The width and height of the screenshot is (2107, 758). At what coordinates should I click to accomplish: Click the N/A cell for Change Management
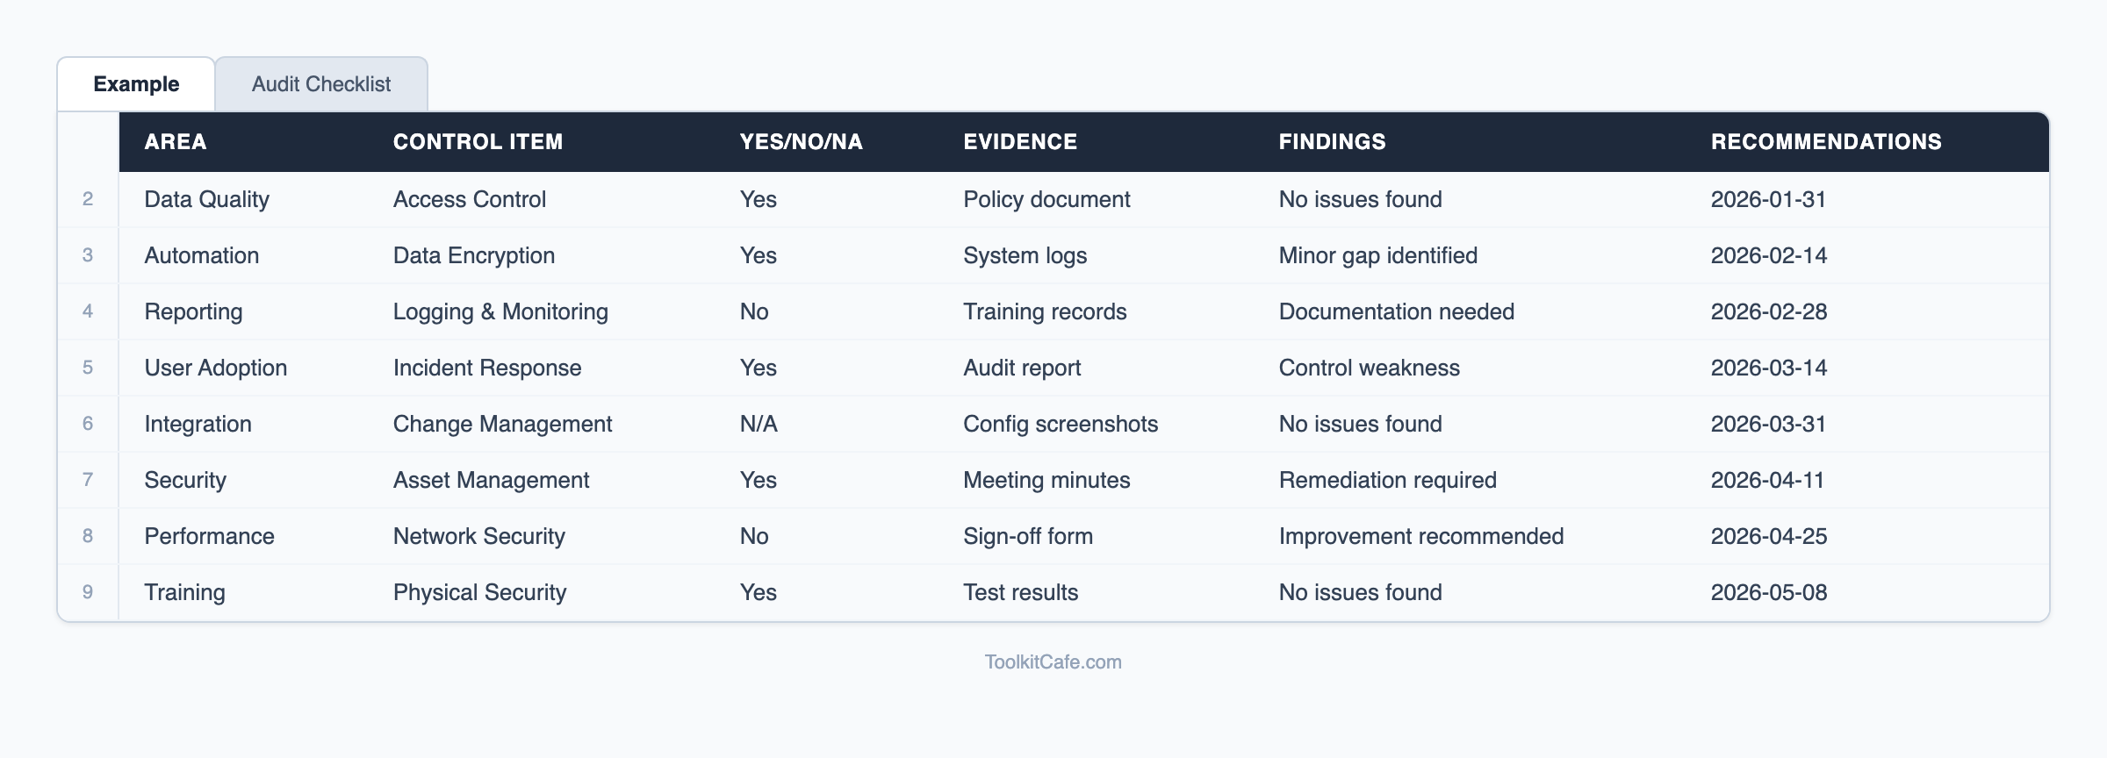[759, 424]
